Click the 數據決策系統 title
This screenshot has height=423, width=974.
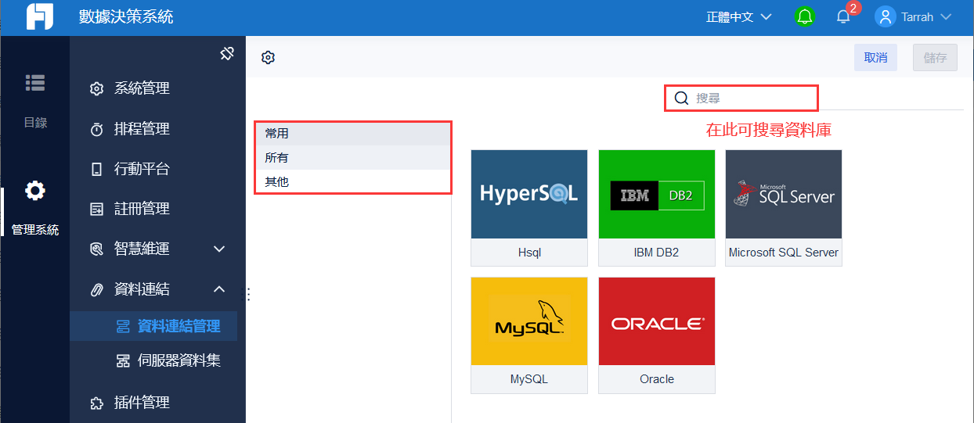pyautogui.click(x=126, y=16)
